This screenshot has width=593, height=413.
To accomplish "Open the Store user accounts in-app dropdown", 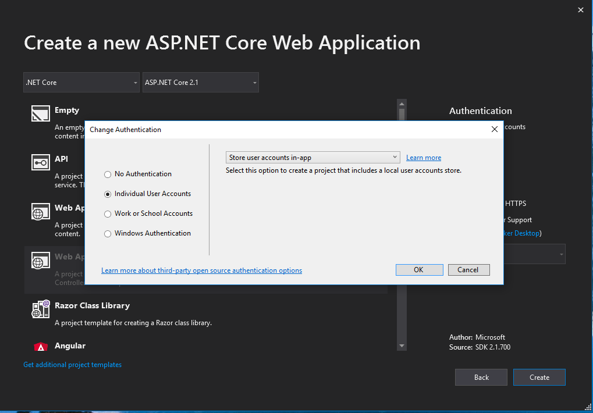I will point(313,158).
